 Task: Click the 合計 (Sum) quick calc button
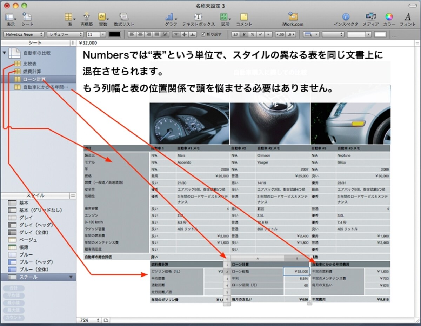coord(14,288)
